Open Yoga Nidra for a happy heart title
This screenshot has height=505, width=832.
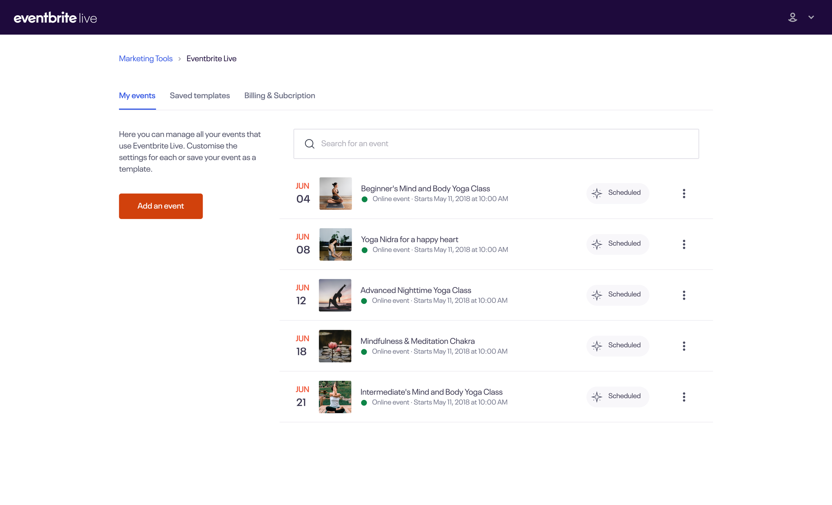pos(409,239)
